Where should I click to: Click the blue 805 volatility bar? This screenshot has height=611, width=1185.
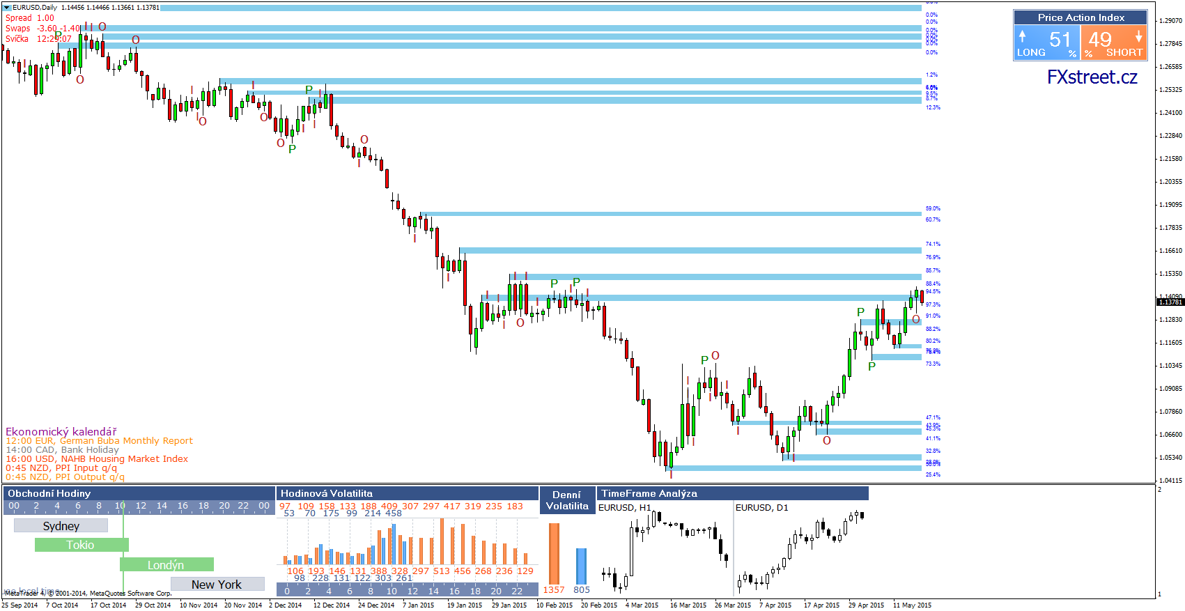(581, 566)
